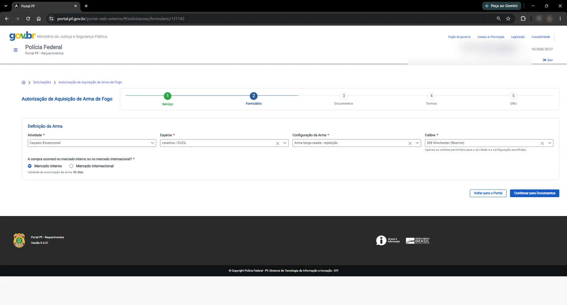567x305 pixels.
Task: Select Mercado internacional radio option
Action: click(71, 166)
